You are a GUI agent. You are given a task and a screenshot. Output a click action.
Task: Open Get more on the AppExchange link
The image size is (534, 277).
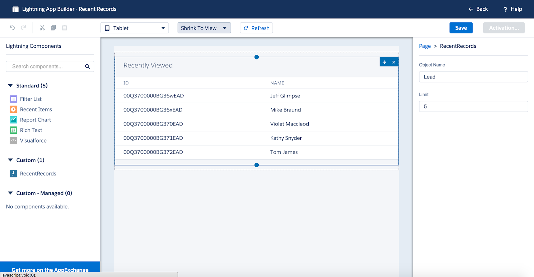click(50, 270)
